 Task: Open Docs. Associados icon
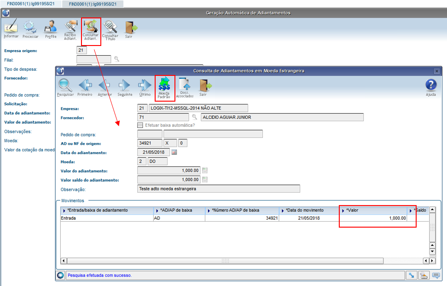click(185, 88)
